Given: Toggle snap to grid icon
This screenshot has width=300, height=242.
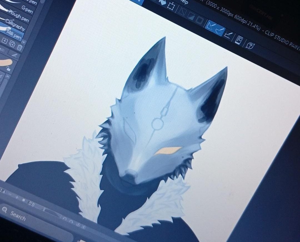Looking at the screenshot, I should 228,35.
